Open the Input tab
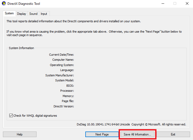This screenshot has height=140, width=193. pos(44,14)
